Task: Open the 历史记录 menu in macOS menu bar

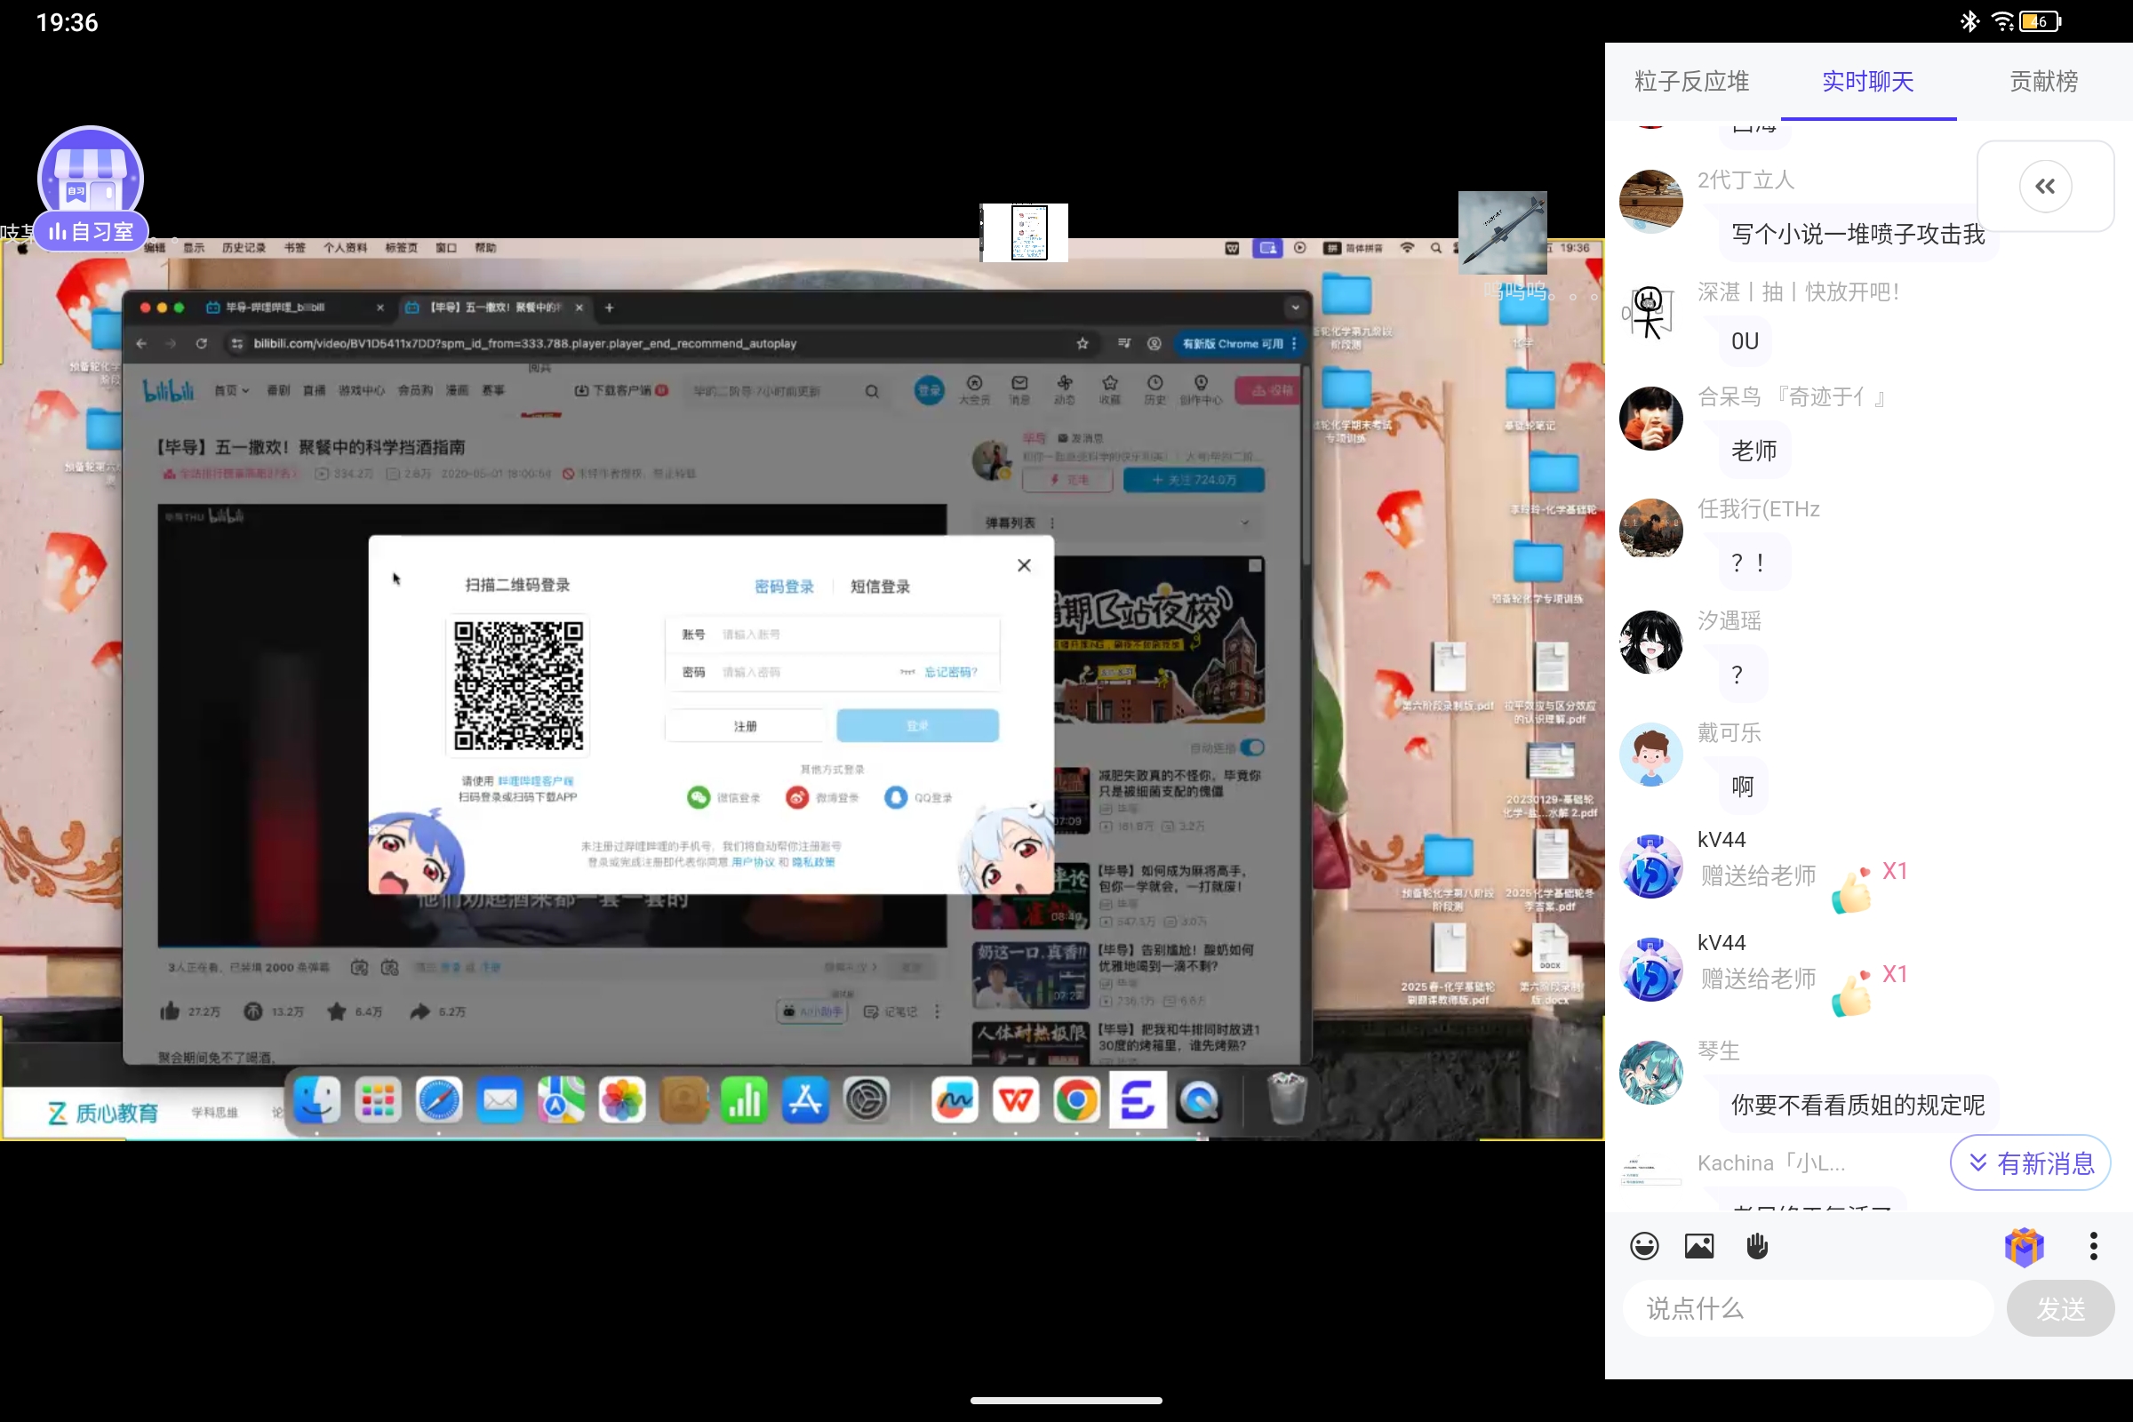Action: [244, 248]
